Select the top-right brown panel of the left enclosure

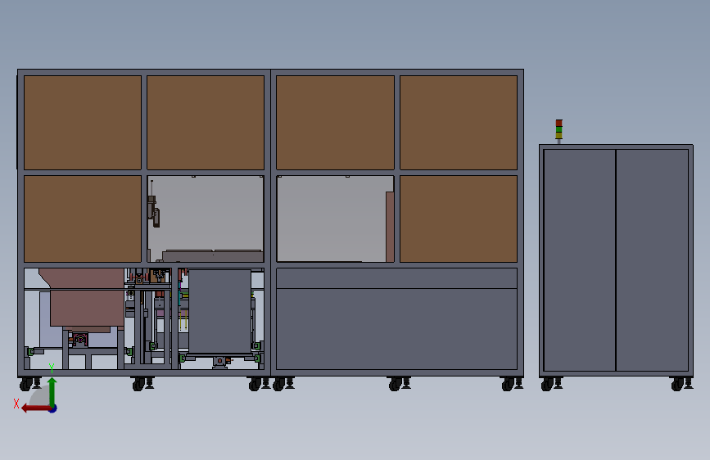(206, 123)
